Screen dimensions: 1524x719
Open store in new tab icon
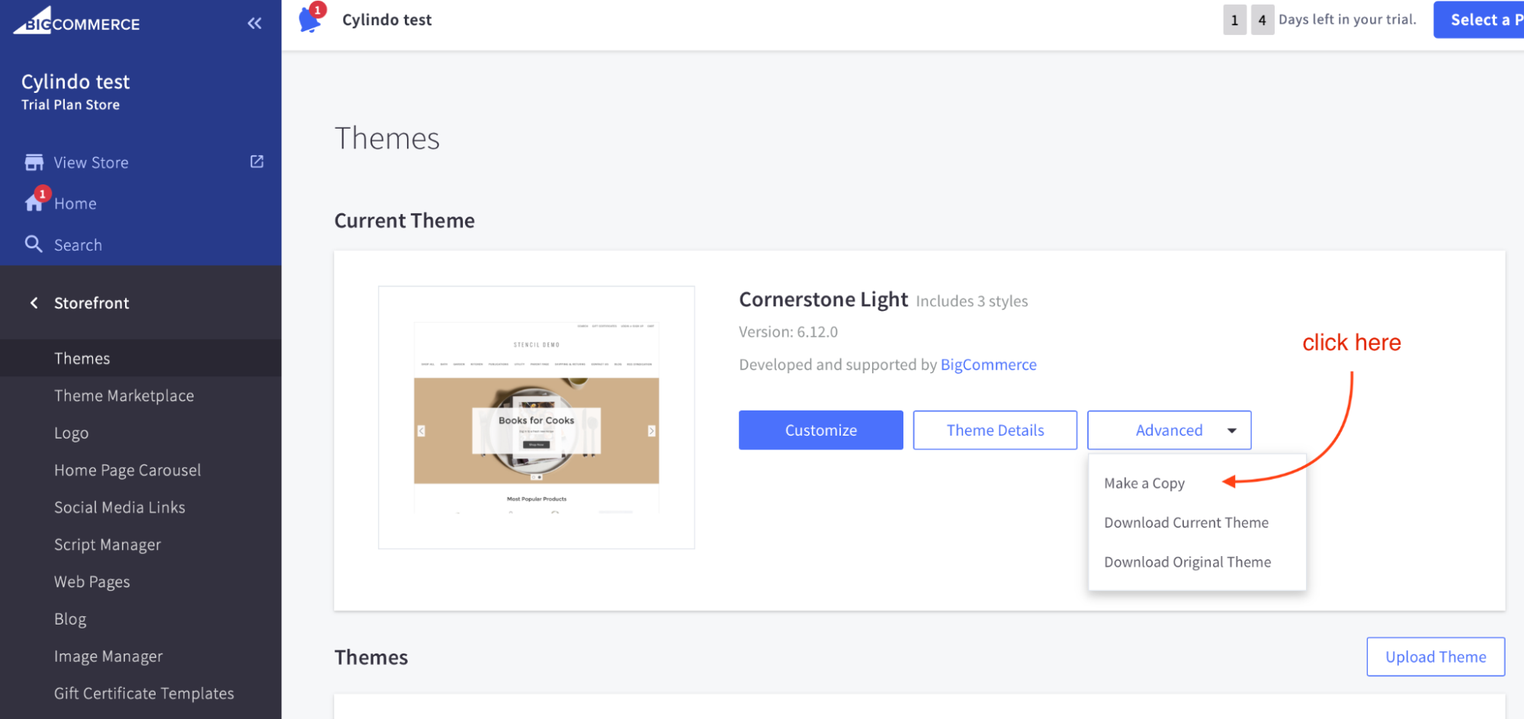pos(257,161)
